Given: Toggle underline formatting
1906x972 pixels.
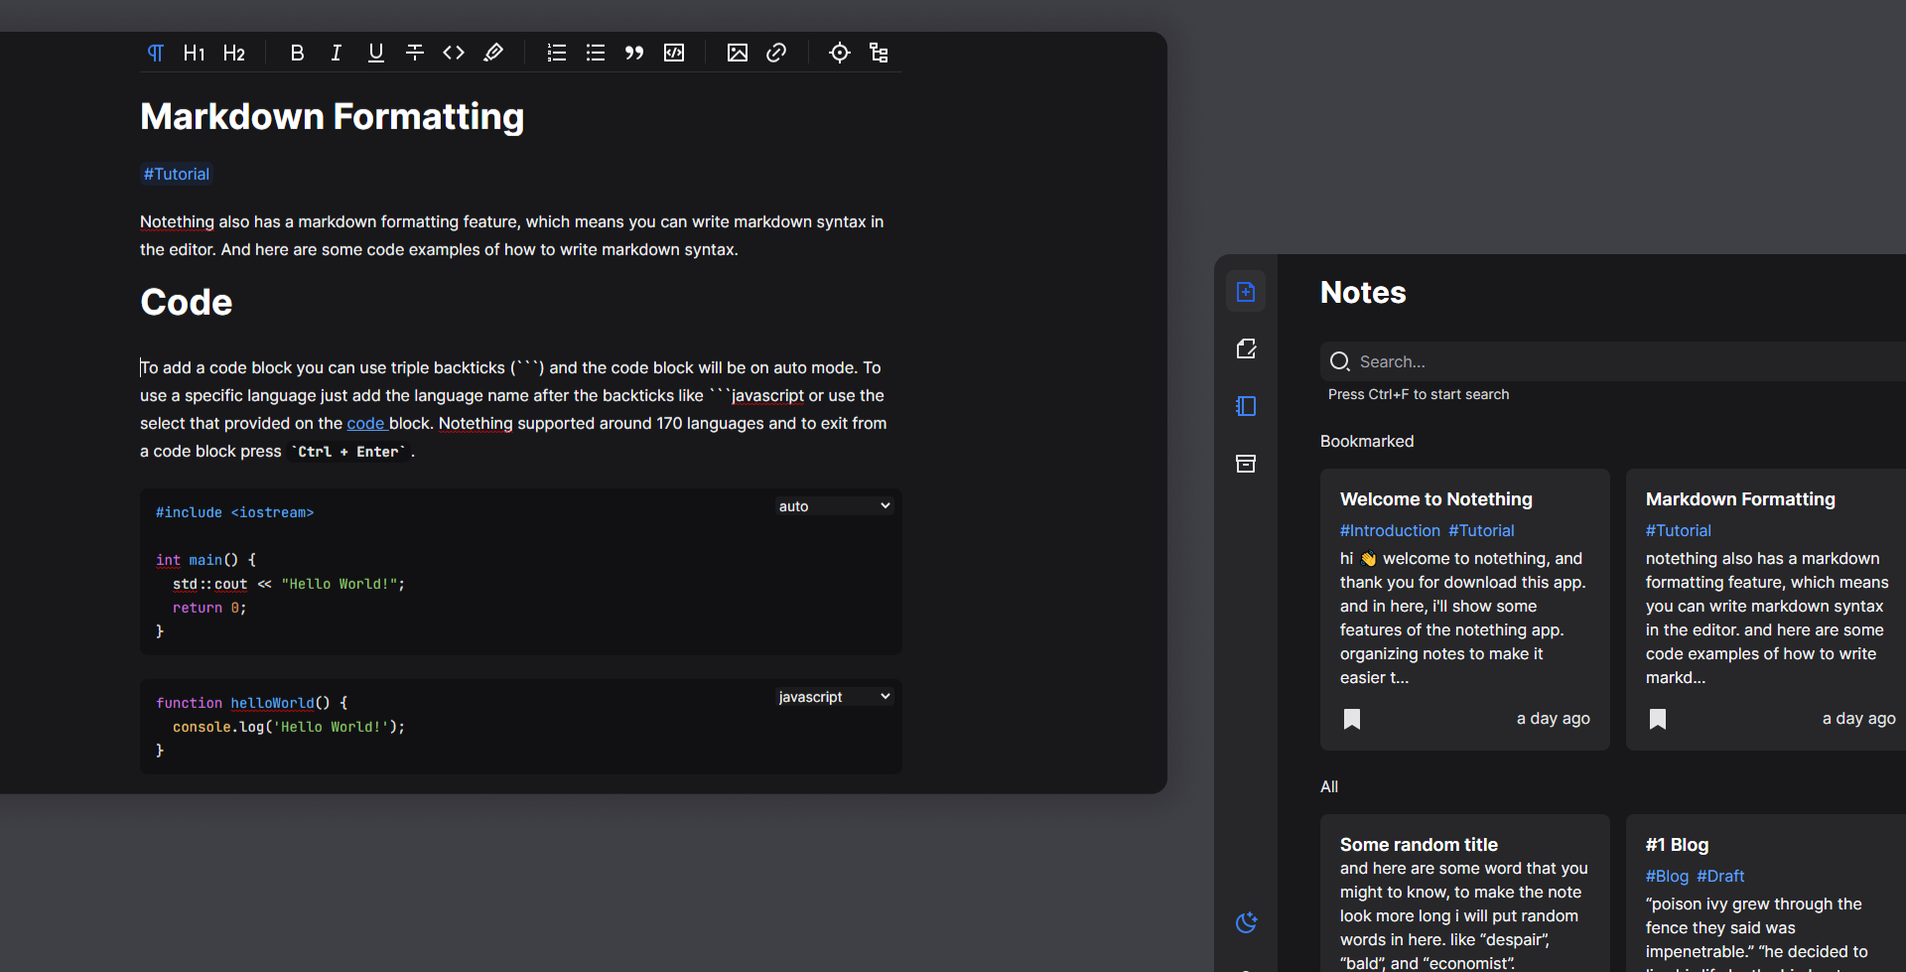Looking at the screenshot, I should 376,53.
